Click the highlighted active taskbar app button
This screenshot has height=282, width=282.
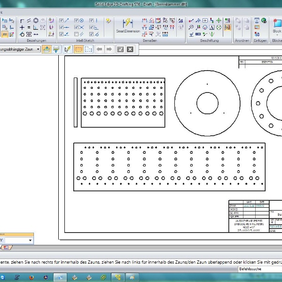pyautogui.click(x=60, y=277)
